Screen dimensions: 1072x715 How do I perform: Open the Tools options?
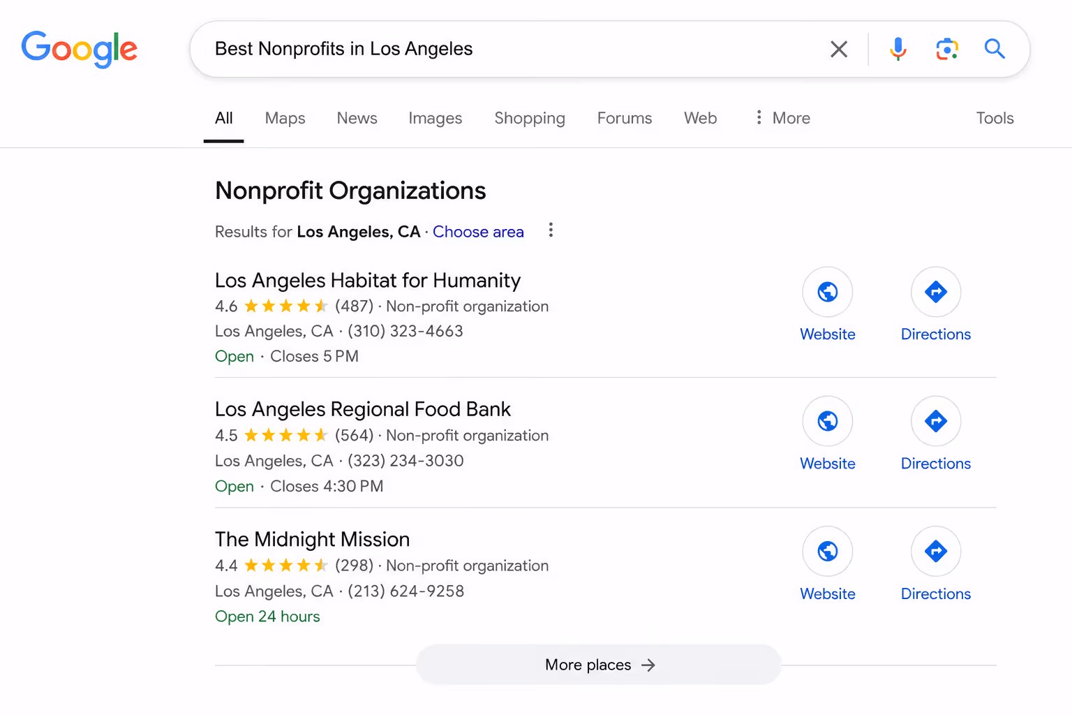(995, 118)
